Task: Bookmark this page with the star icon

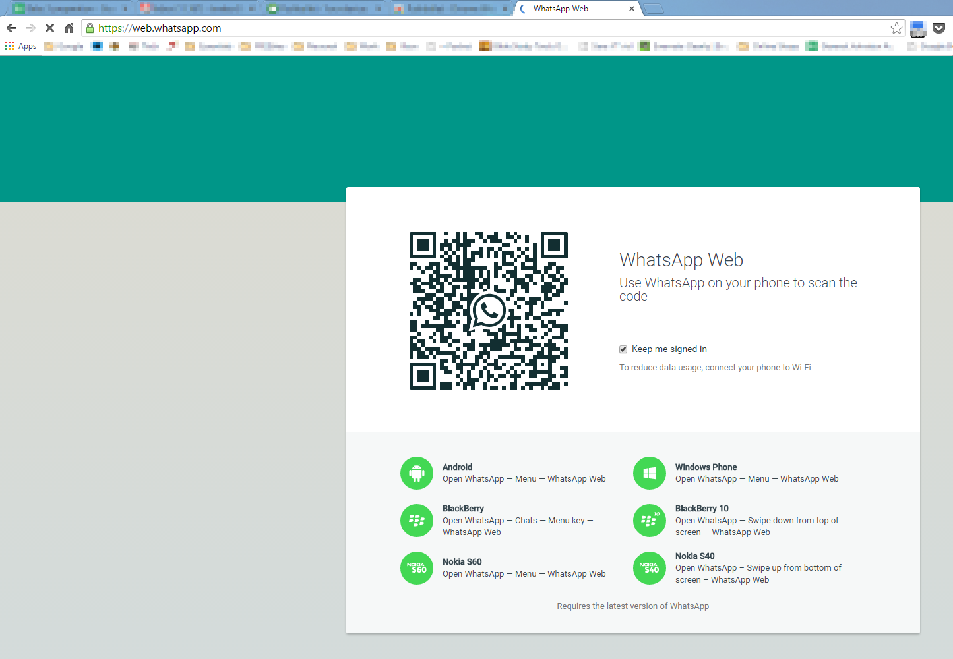Action: point(896,28)
